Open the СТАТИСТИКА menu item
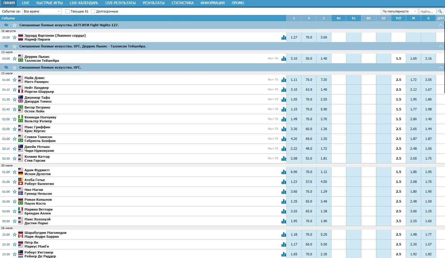This screenshot has width=445, height=258. 182,3
